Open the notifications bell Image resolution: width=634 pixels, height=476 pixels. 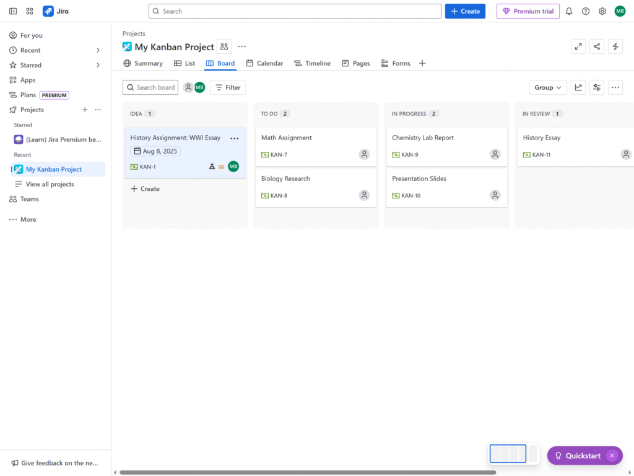click(569, 11)
